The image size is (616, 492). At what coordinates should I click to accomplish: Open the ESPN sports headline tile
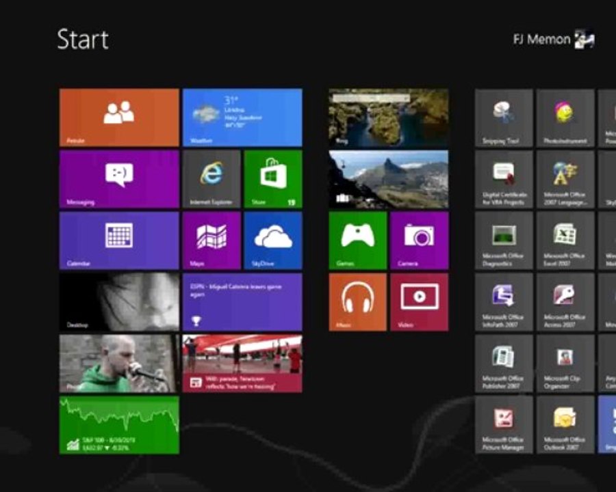242,302
